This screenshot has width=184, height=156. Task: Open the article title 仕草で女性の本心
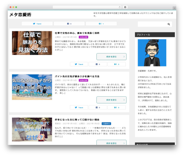click(x=77, y=33)
